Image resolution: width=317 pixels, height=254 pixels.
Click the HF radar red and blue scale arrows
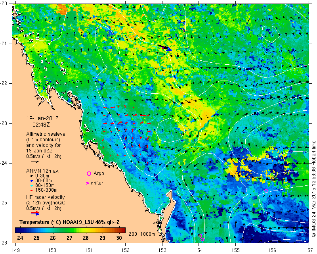pyautogui.click(x=35, y=213)
